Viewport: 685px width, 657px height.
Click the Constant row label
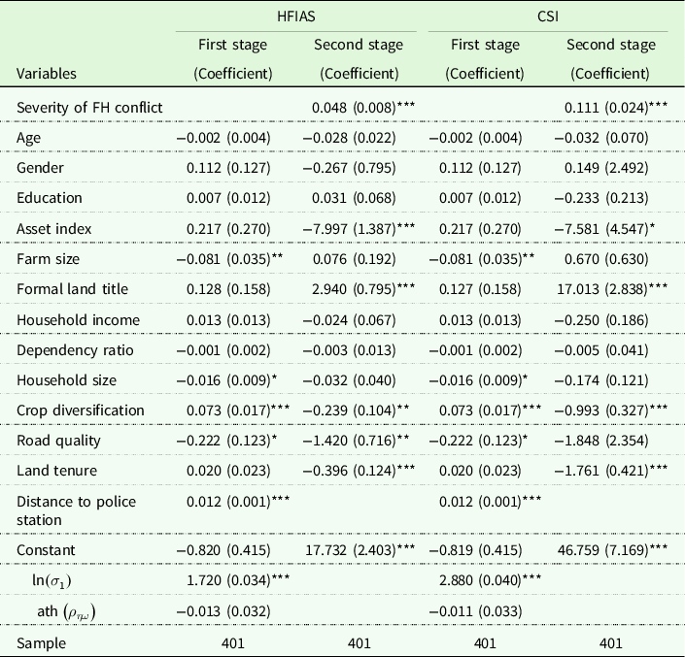[46, 550]
